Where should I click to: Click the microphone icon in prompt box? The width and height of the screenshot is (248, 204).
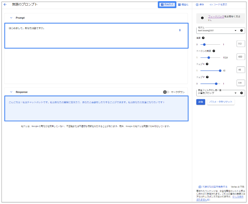(180, 30)
